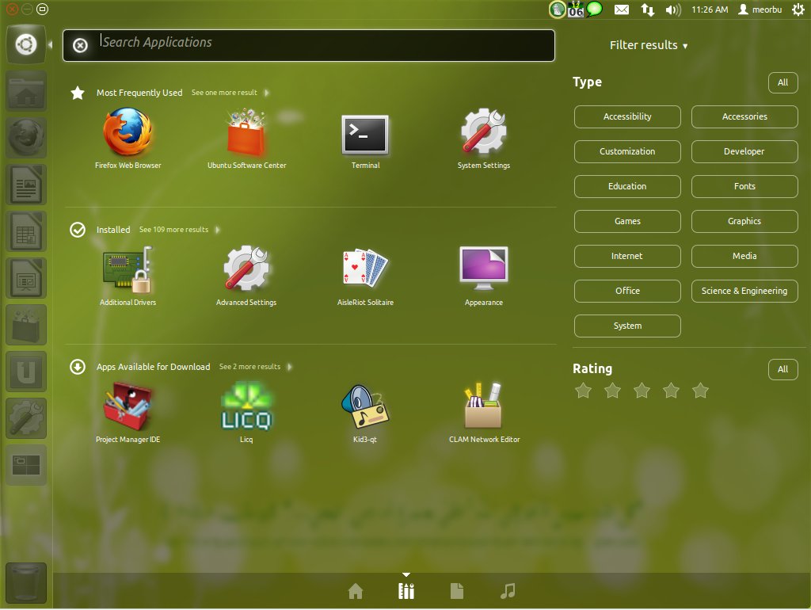Open LibreOffice Impress in the launcher
Image resolution: width=811 pixels, height=610 pixels.
pyautogui.click(x=26, y=278)
